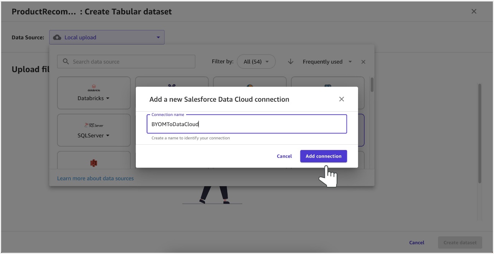The image size is (494, 254).
Task: Click the data source list scrollbar
Action: click(372, 85)
